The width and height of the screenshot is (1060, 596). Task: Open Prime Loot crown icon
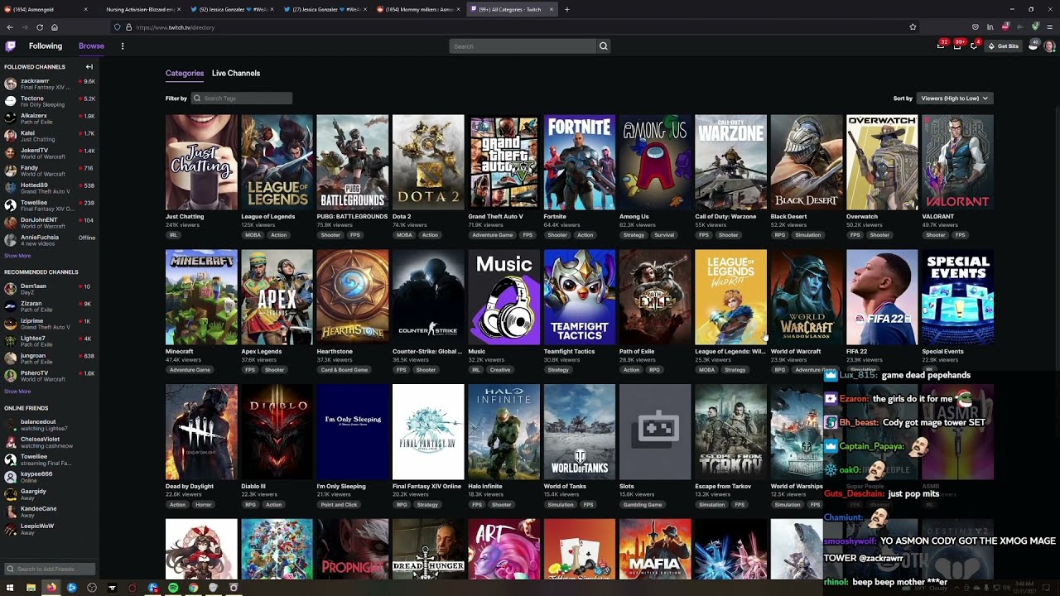[x=941, y=46]
